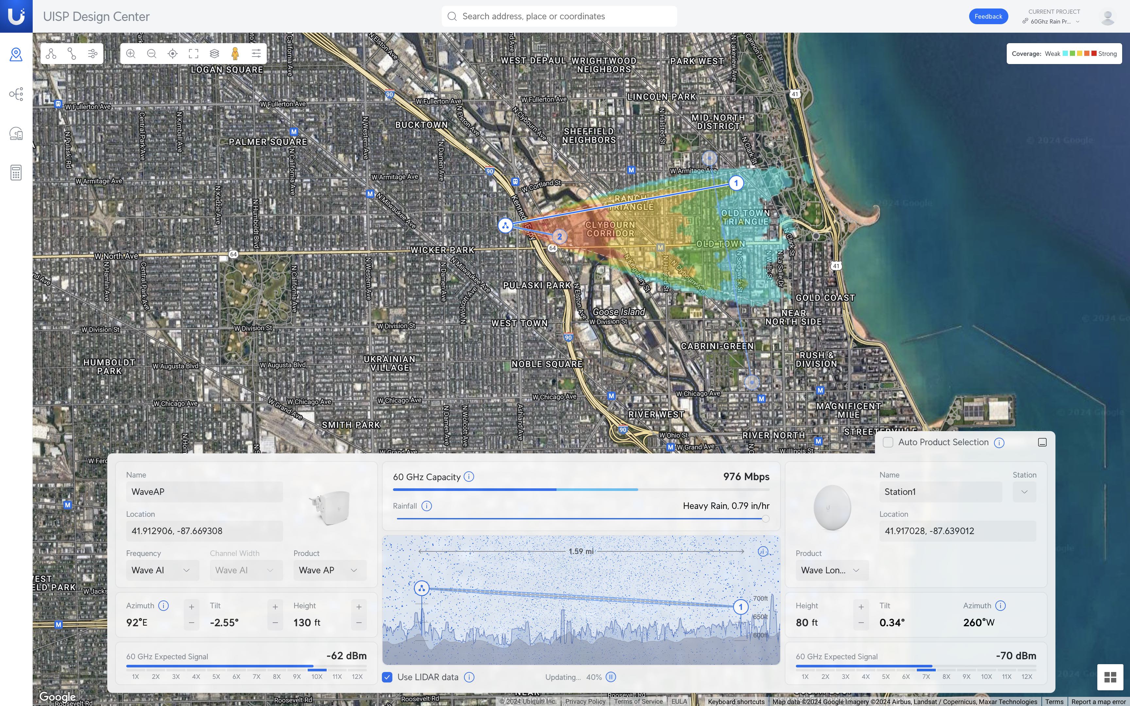Select station marker 2 on map

pyautogui.click(x=559, y=237)
